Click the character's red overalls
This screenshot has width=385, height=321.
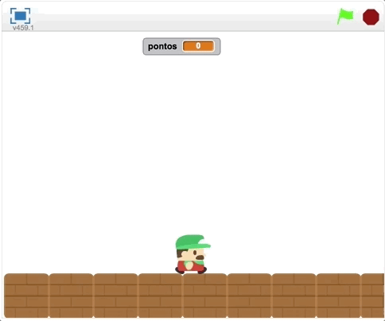pos(189,266)
